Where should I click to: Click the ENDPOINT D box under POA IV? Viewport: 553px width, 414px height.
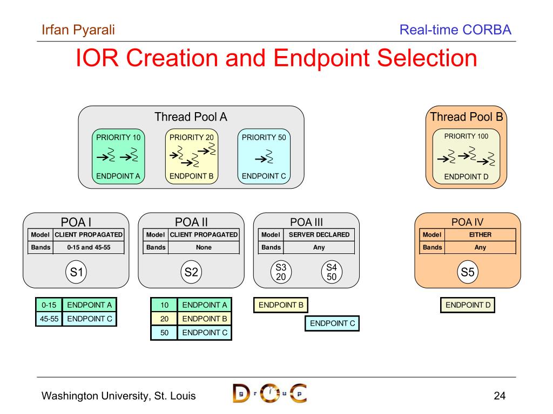(468, 305)
